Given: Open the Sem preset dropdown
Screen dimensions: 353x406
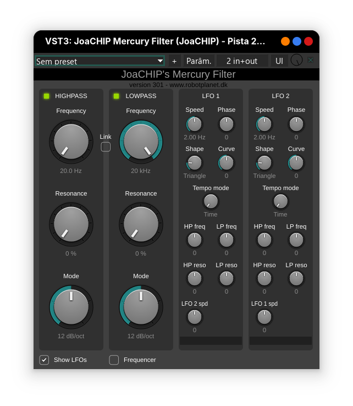Looking at the screenshot, I should coord(100,61).
